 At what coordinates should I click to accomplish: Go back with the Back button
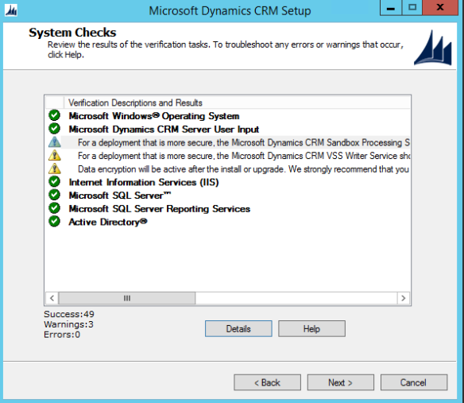(267, 382)
